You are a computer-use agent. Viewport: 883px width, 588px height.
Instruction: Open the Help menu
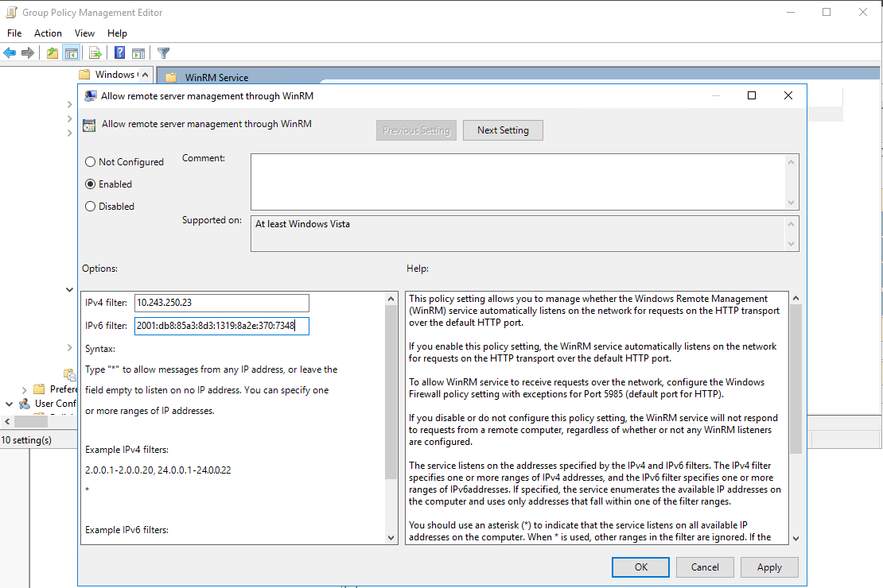[117, 33]
